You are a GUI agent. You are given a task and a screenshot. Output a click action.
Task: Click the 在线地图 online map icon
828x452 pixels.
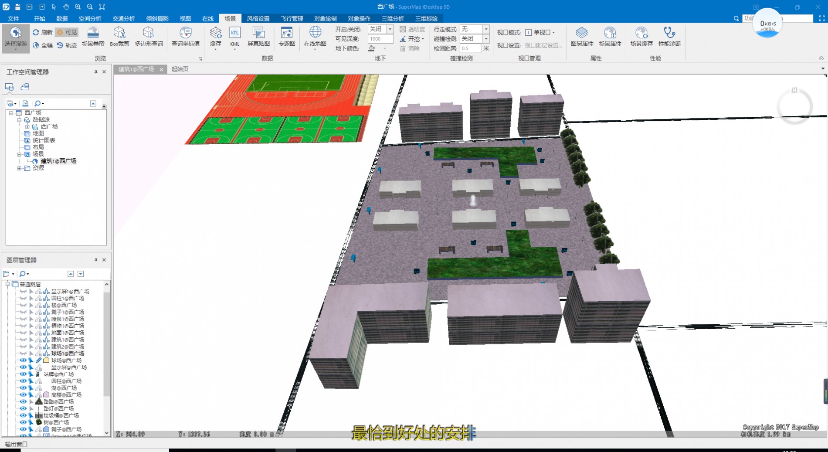[x=315, y=32]
